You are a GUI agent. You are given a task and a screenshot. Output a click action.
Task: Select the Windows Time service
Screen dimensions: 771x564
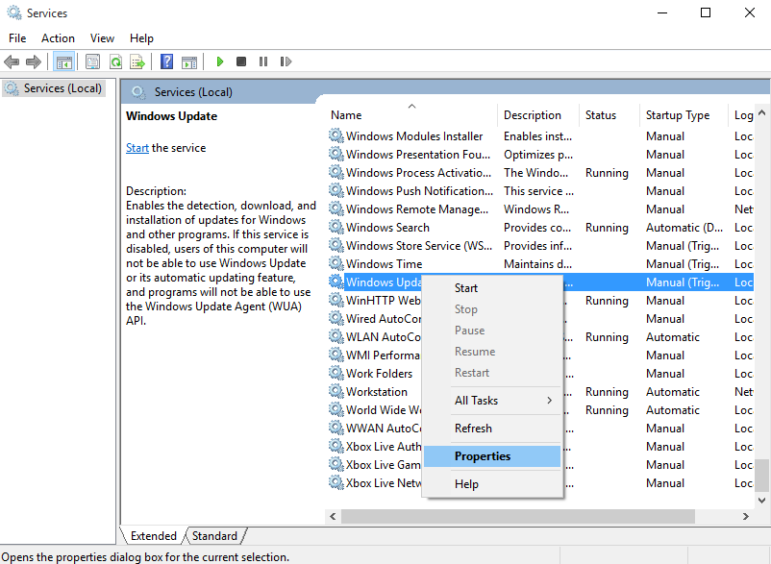pos(540,264)
